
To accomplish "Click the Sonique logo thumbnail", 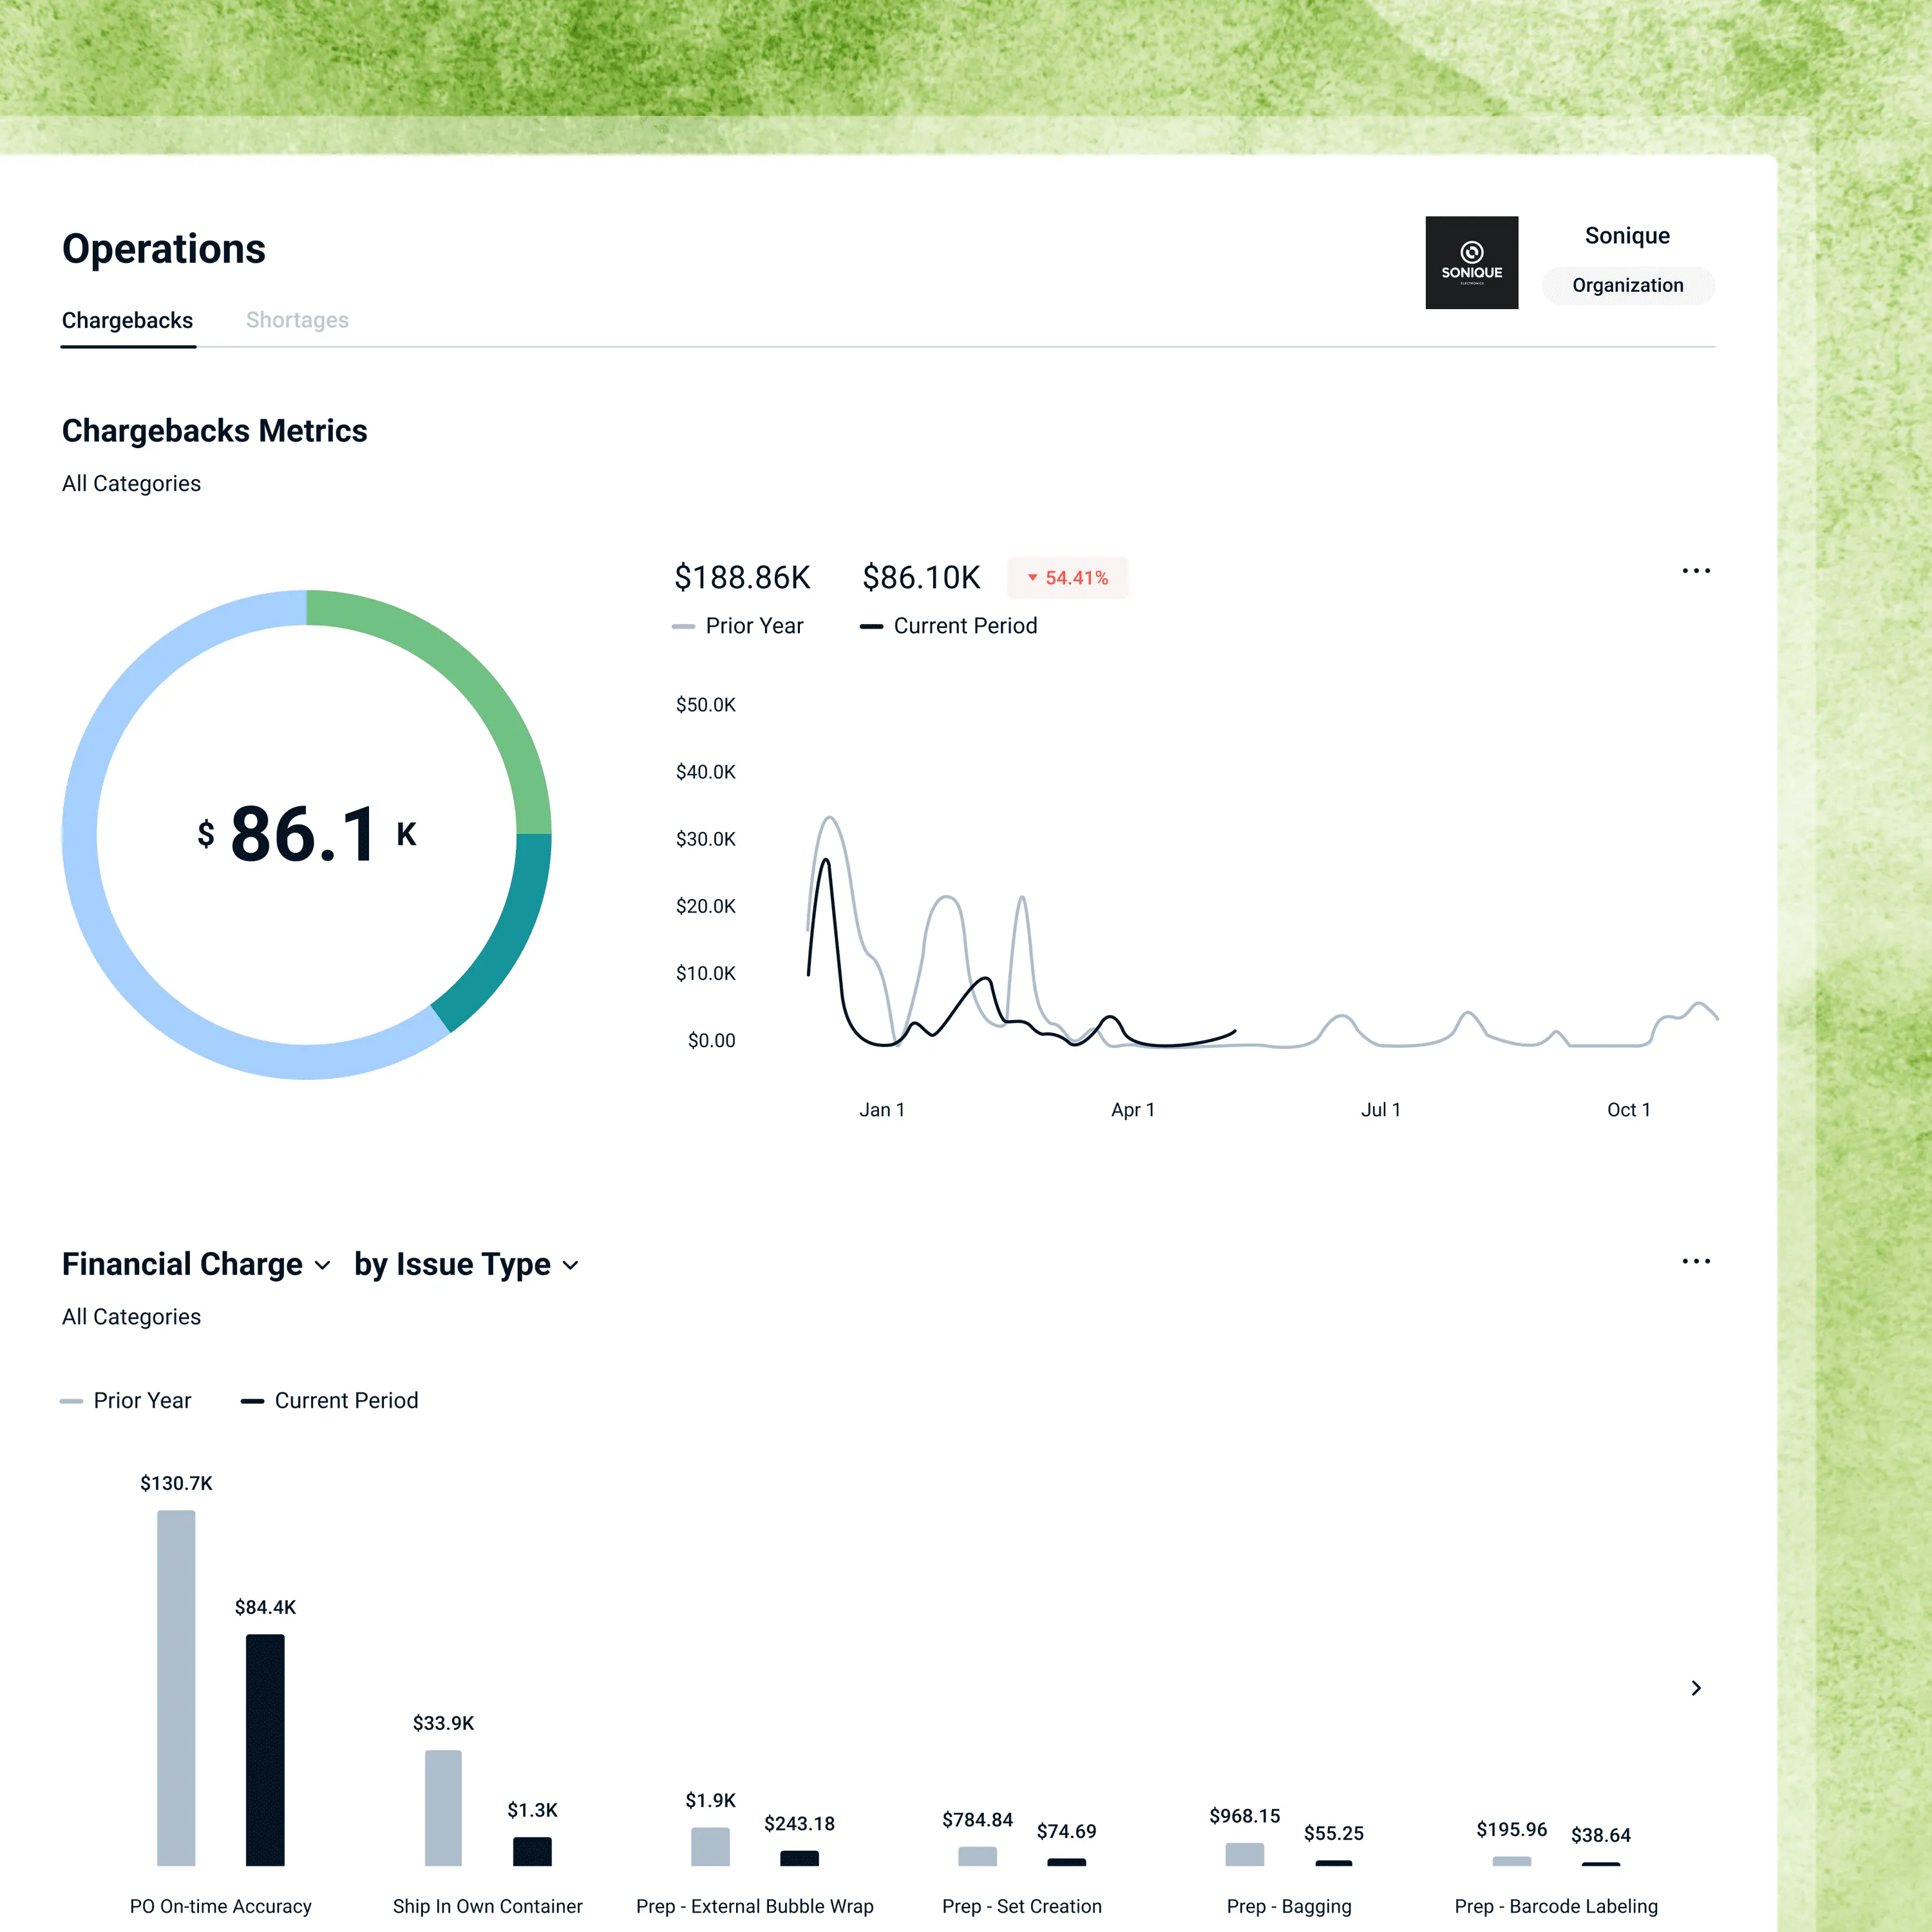I will pos(1471,263).
